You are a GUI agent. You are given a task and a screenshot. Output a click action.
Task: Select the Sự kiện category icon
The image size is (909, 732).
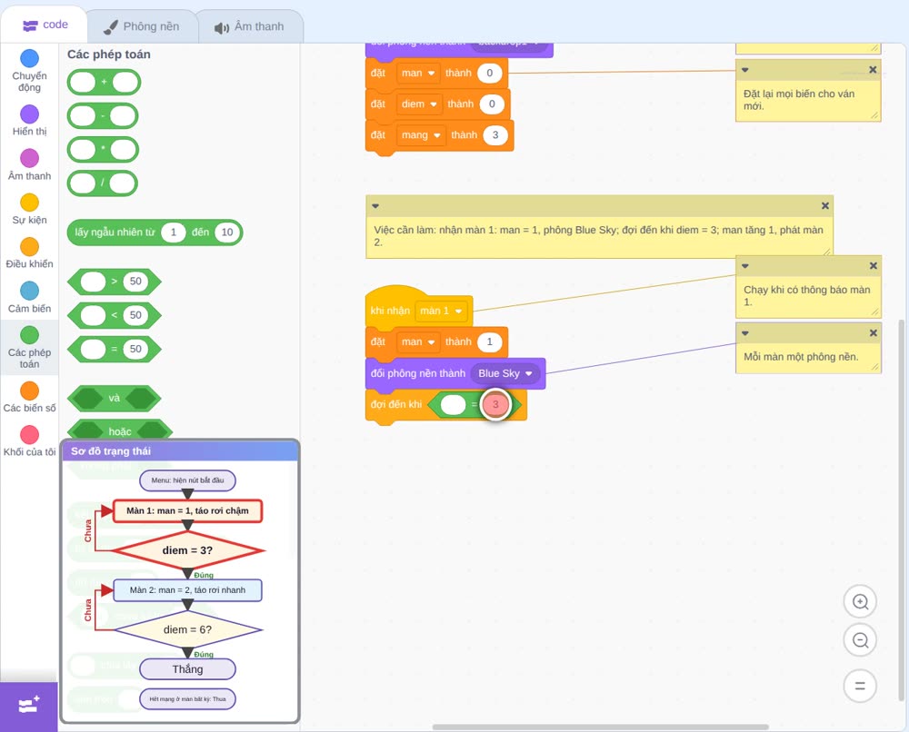click(30, 203)
